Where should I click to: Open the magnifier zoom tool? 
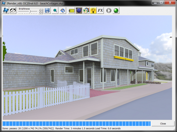(55, 11)
